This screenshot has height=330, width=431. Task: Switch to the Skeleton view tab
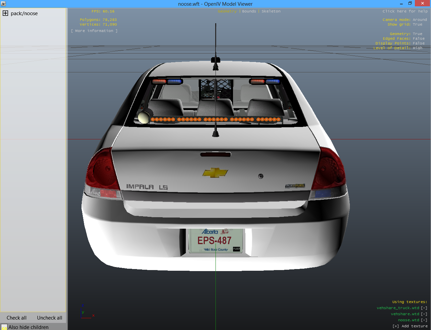[x=271, y=11]
